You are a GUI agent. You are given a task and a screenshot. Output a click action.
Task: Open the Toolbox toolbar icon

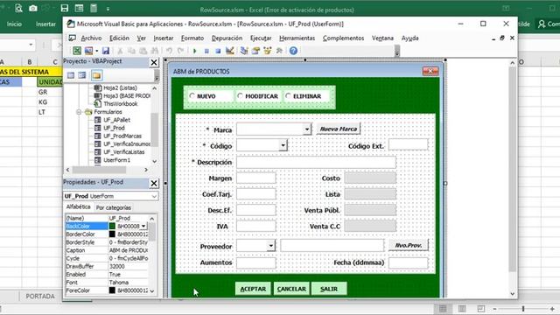279,51
